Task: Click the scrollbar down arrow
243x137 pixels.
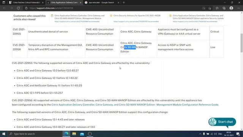Action: pos(241,129)
